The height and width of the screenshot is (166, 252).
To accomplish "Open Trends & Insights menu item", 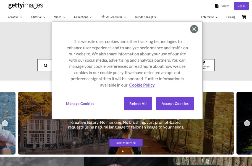I will point(145,17).
